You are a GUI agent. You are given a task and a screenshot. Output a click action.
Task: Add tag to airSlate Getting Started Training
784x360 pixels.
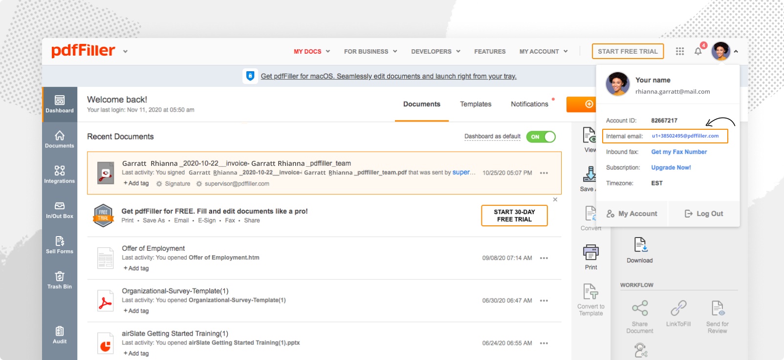(136, 353)
